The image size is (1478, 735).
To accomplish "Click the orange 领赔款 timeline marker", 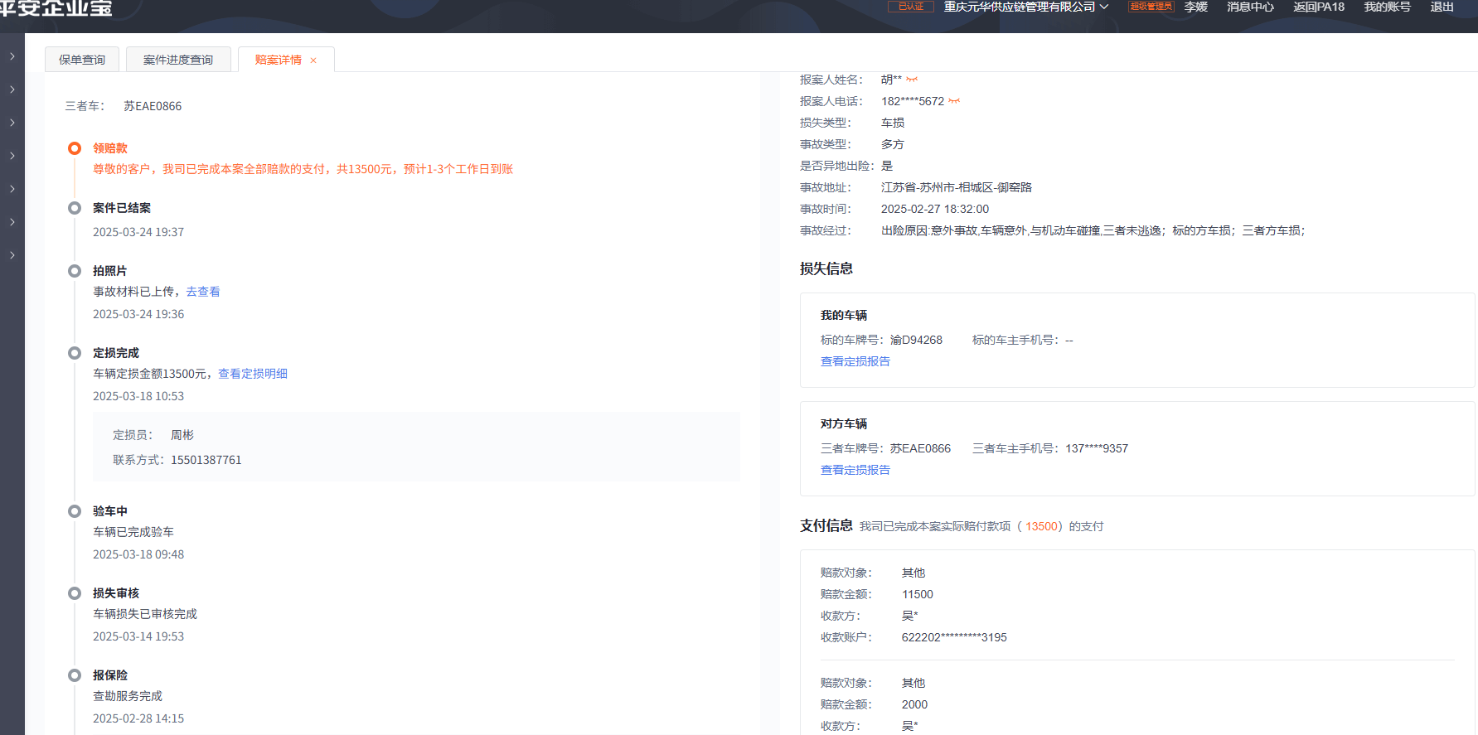I will click(75, 148).
